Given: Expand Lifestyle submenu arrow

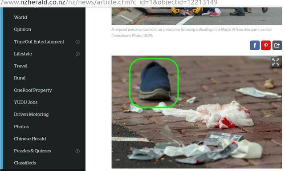Looking at the screenshot, I should [x=77, y=54].
